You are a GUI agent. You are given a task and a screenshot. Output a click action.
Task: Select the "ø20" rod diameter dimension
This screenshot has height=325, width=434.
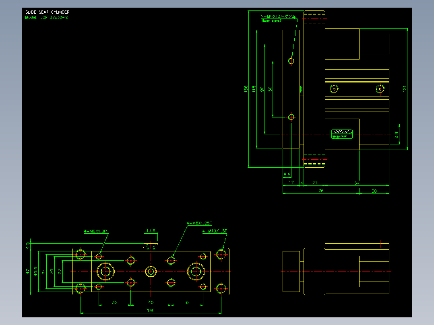pos(396,134)
